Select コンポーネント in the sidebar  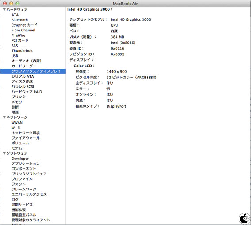coord(24,169)
